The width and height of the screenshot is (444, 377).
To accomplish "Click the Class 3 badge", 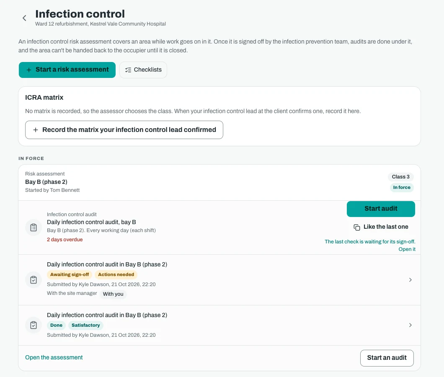I will [400, 177].
